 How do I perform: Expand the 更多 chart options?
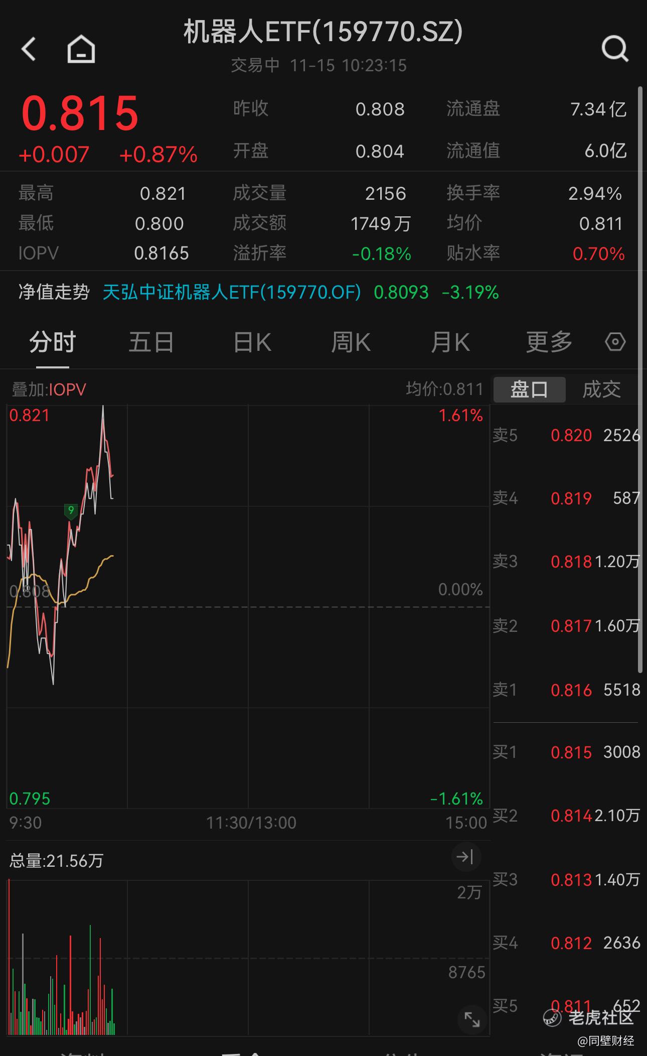tap(549, 342)
